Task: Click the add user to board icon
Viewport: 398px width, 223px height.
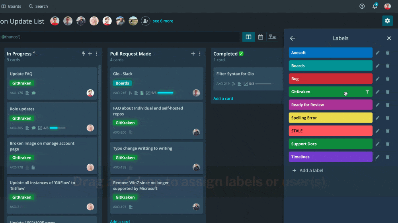Action: (145, 21)
